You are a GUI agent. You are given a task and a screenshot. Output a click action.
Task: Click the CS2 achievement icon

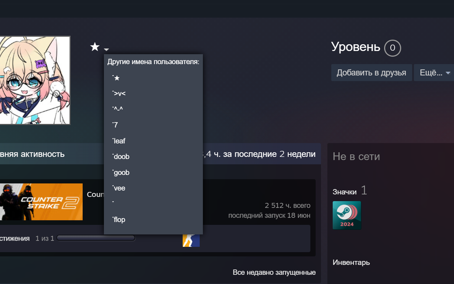(191, 240)
